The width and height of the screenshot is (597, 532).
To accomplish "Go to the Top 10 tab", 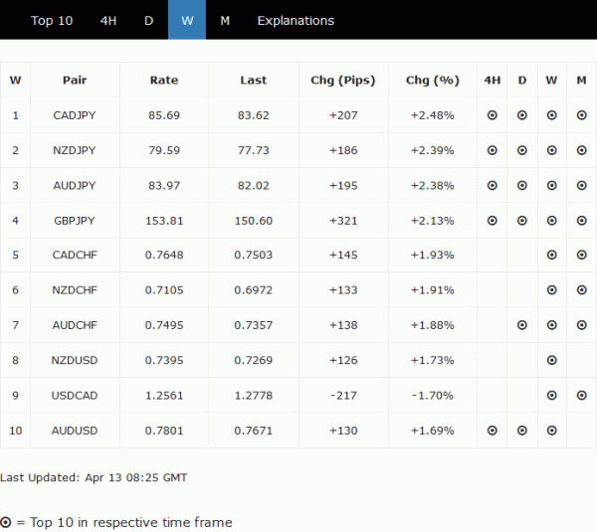I will pyautogui.click(x=52, y=20).
